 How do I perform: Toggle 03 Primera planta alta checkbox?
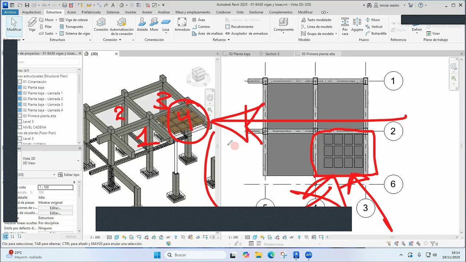coord(20,116)
